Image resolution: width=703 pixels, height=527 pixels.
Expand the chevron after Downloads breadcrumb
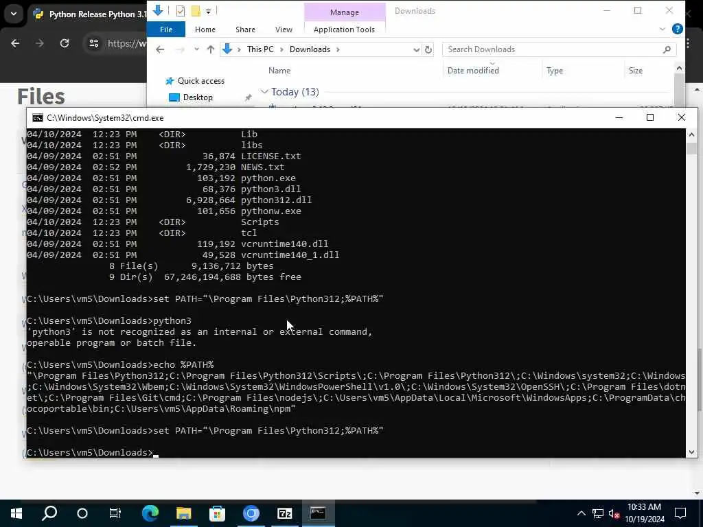click(338, 49)
